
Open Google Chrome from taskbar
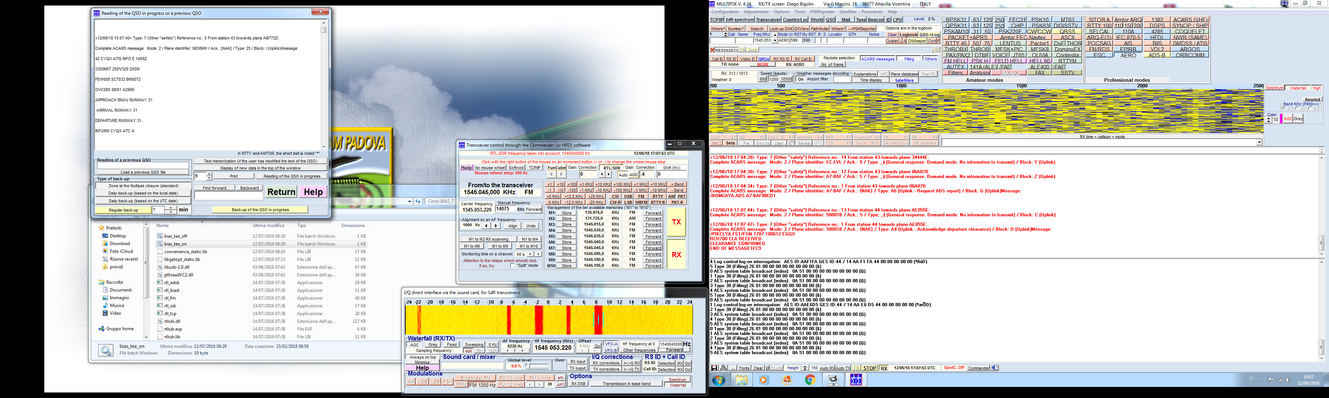click(x=810, y=380)
